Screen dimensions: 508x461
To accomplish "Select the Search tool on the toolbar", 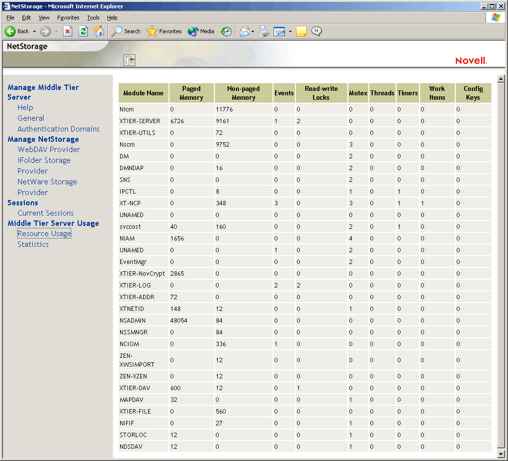I will (126, 31).
